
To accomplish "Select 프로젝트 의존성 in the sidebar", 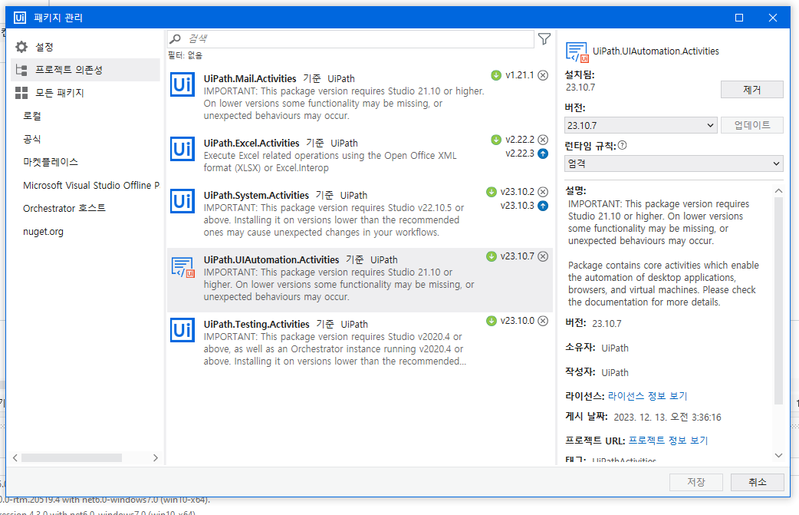I will pos(85,70).
